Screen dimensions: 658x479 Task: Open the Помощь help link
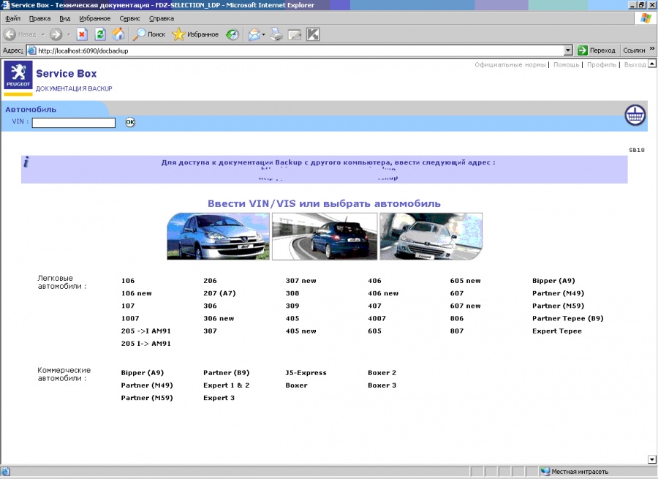click(x=566, y=64)
